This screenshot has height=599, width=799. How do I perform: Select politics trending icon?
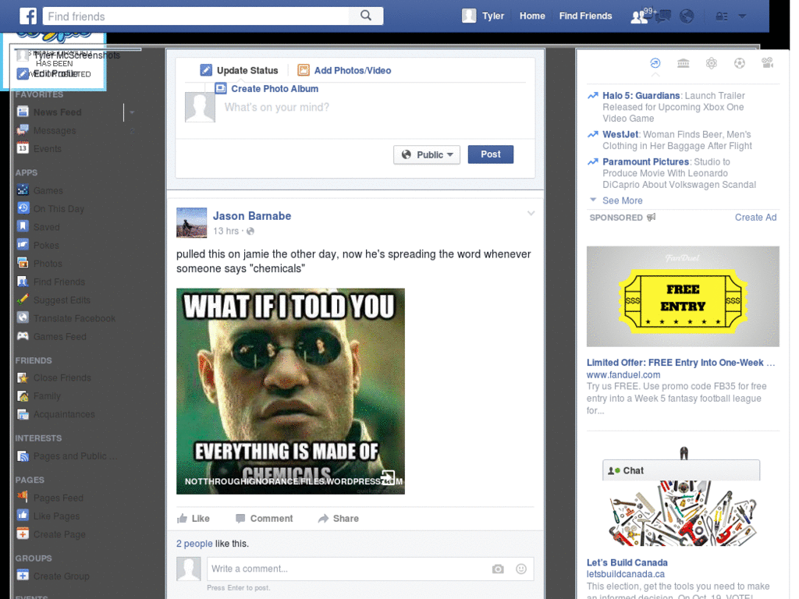point(684,63)
